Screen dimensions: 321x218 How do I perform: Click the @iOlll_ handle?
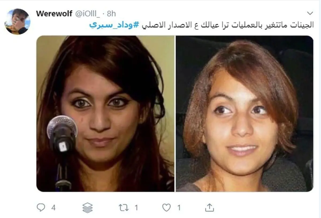point(87,14)
